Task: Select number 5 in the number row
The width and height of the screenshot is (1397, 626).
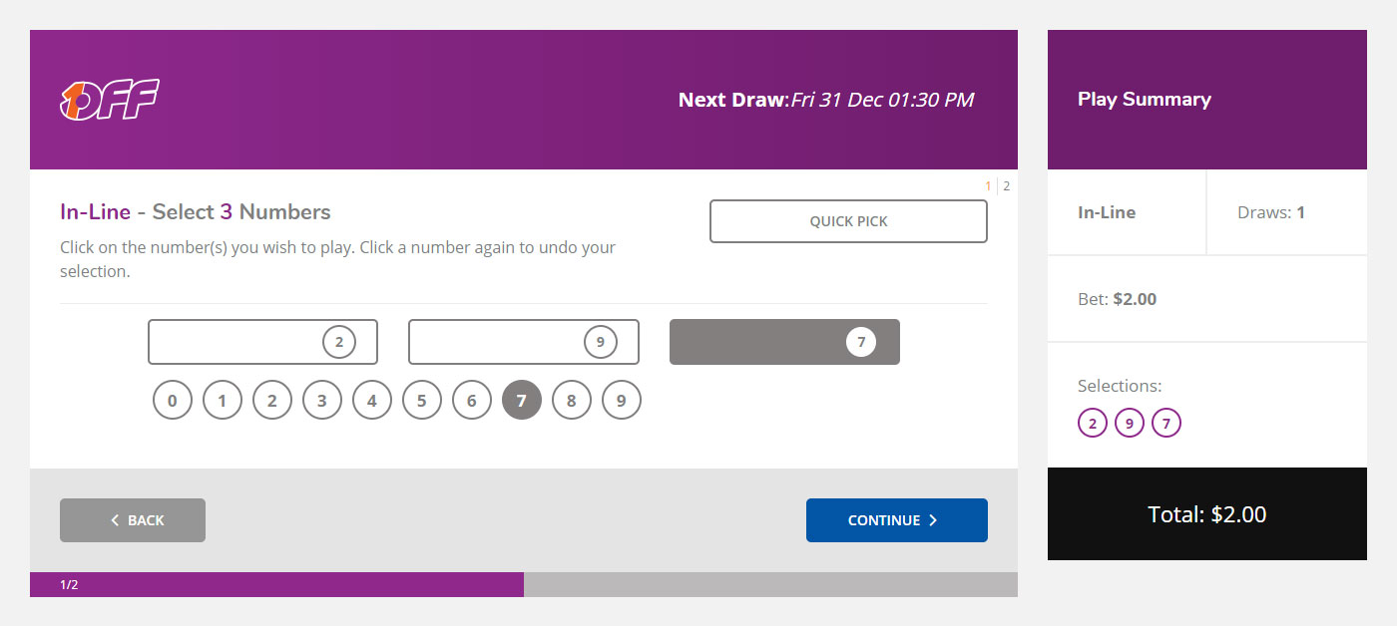Action: 422,401
